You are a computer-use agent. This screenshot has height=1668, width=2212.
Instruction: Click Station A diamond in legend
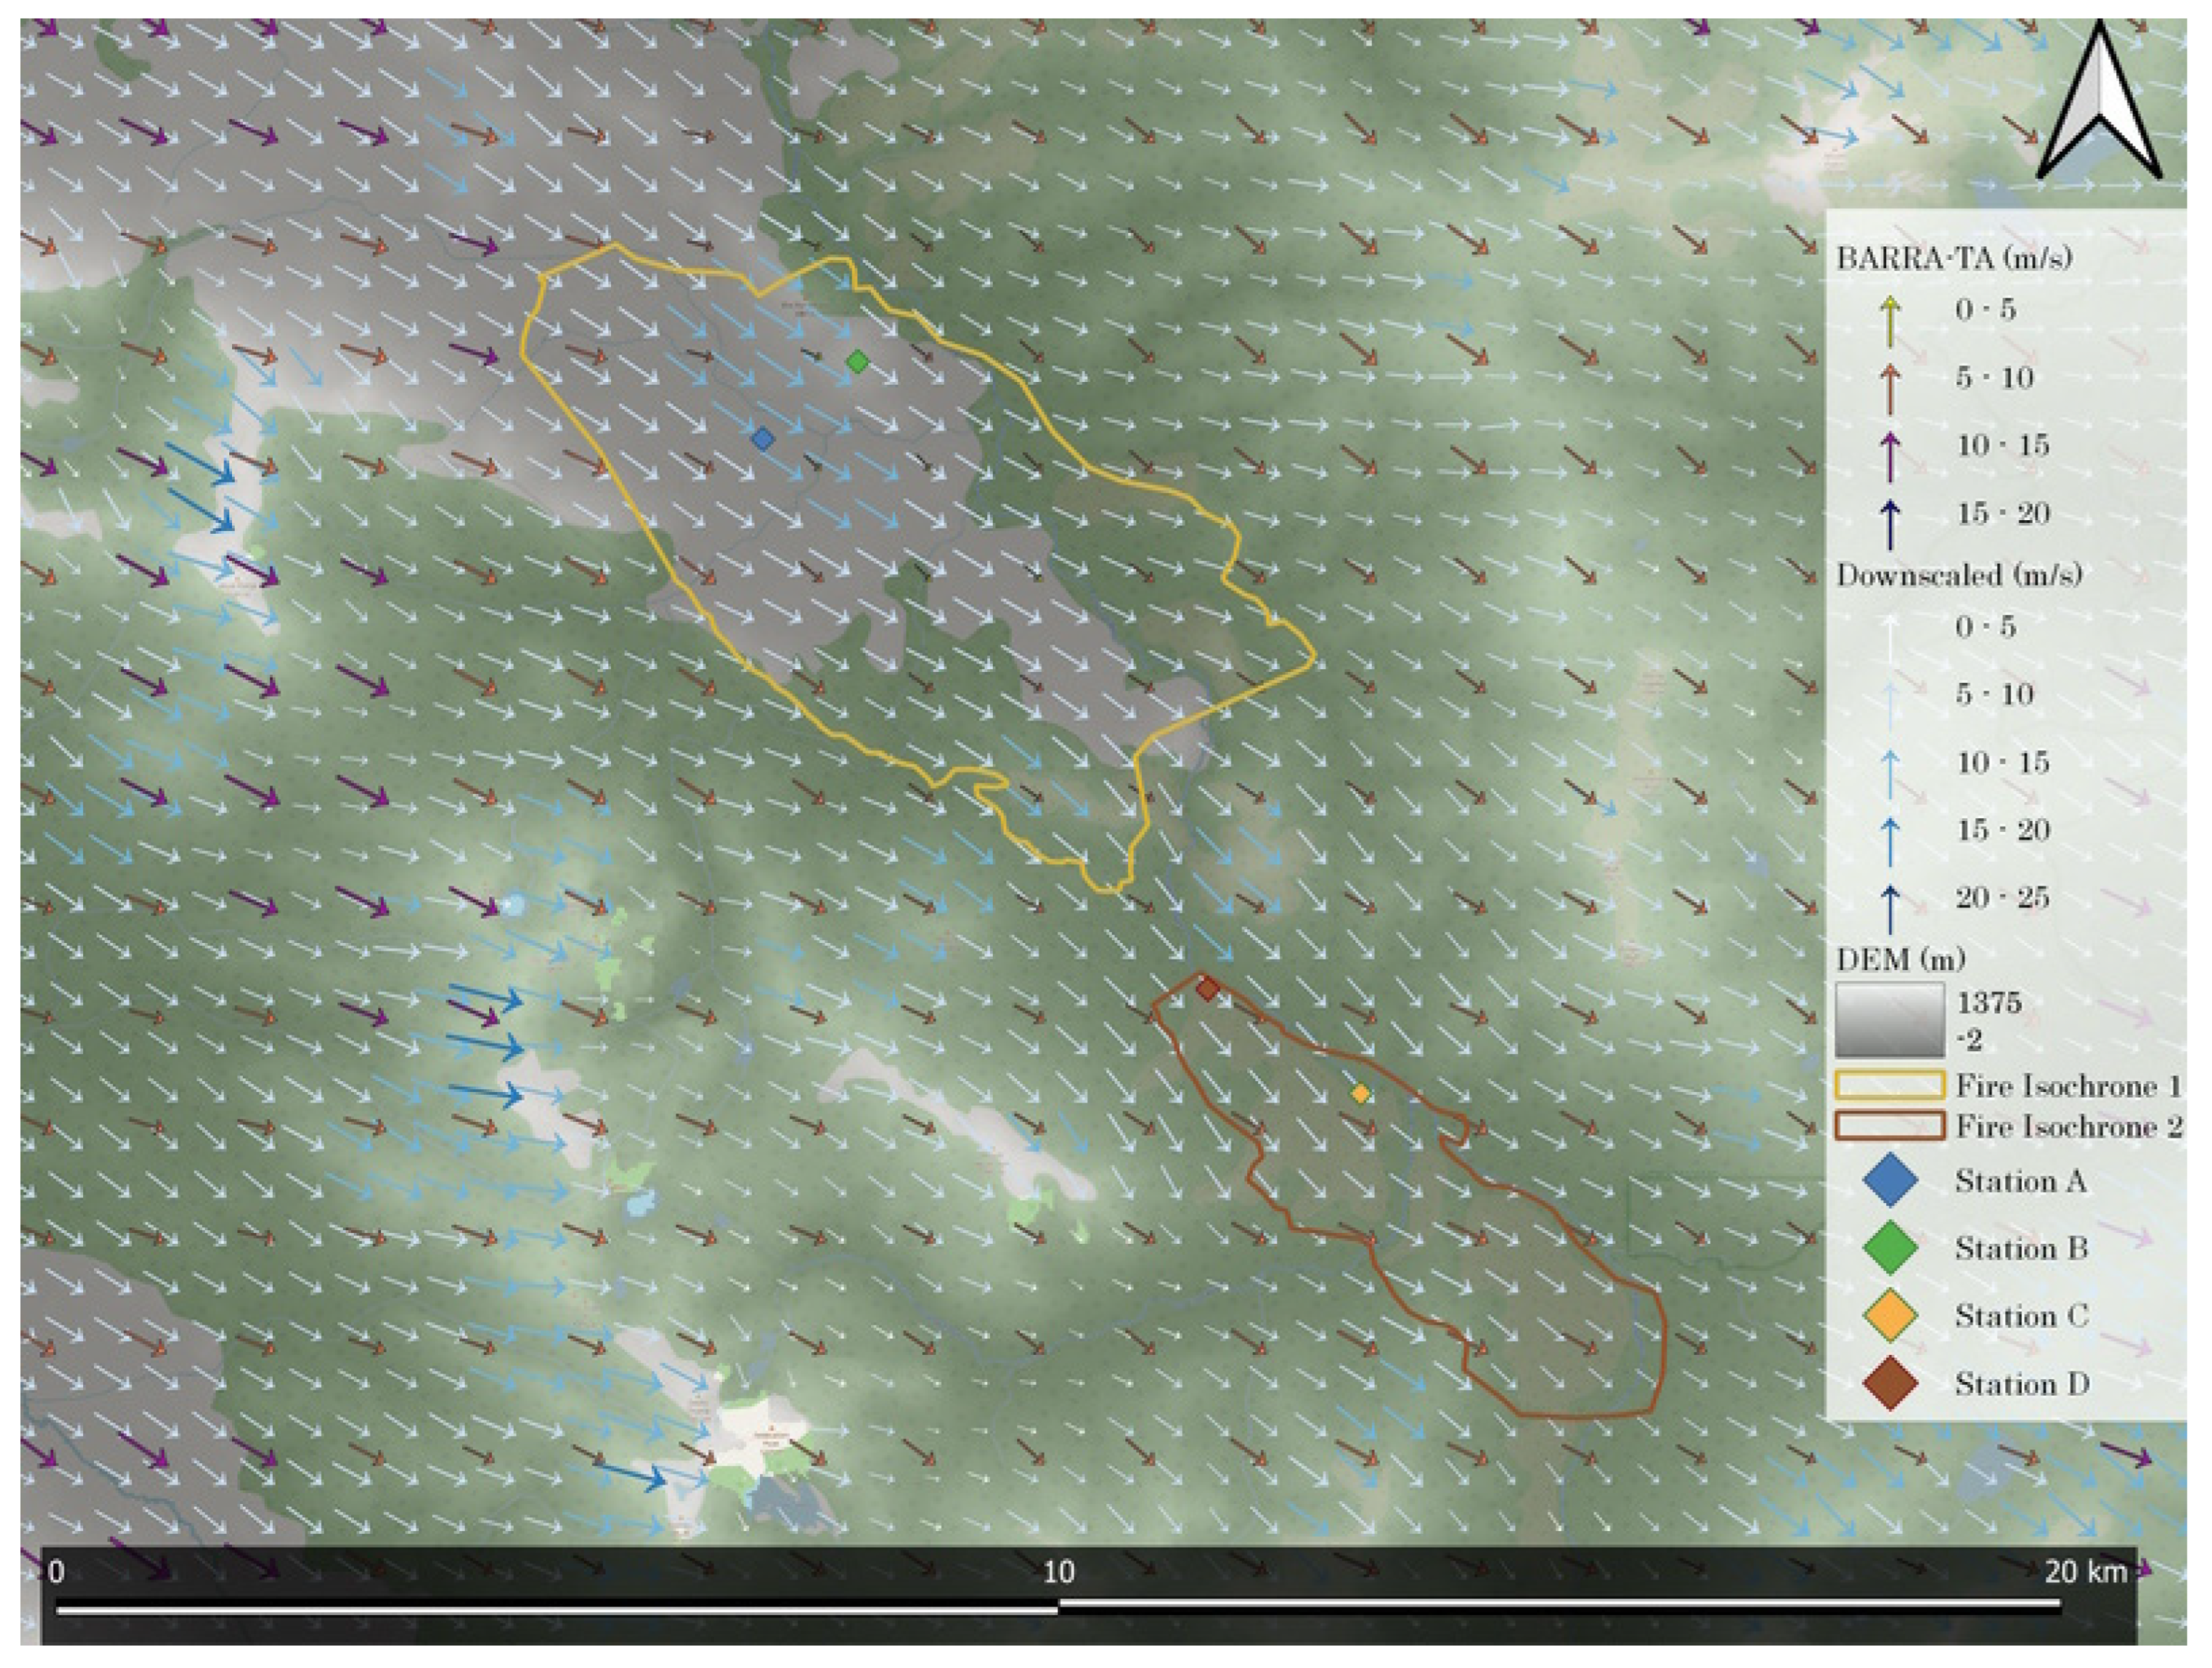pyautogui.click(x=1890, y=1181)
